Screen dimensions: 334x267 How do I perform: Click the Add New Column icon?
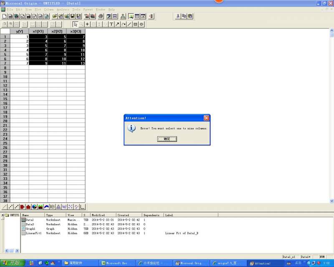click(x=151, y=16)
